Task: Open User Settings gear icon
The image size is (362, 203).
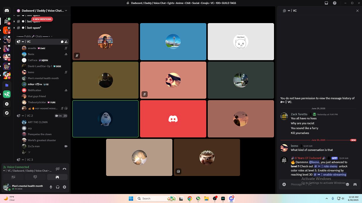Action: coord(64,187)
